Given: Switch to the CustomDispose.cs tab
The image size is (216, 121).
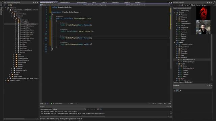Looking at the screenshot, I should [x=81, y=2].
